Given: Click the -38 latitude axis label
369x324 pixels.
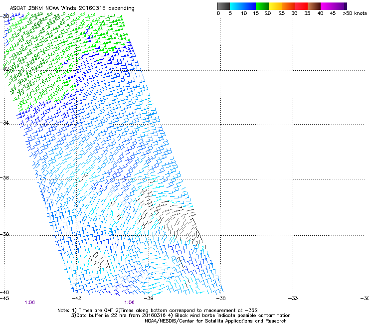Looking at the screenshot, I should point(4,234).
